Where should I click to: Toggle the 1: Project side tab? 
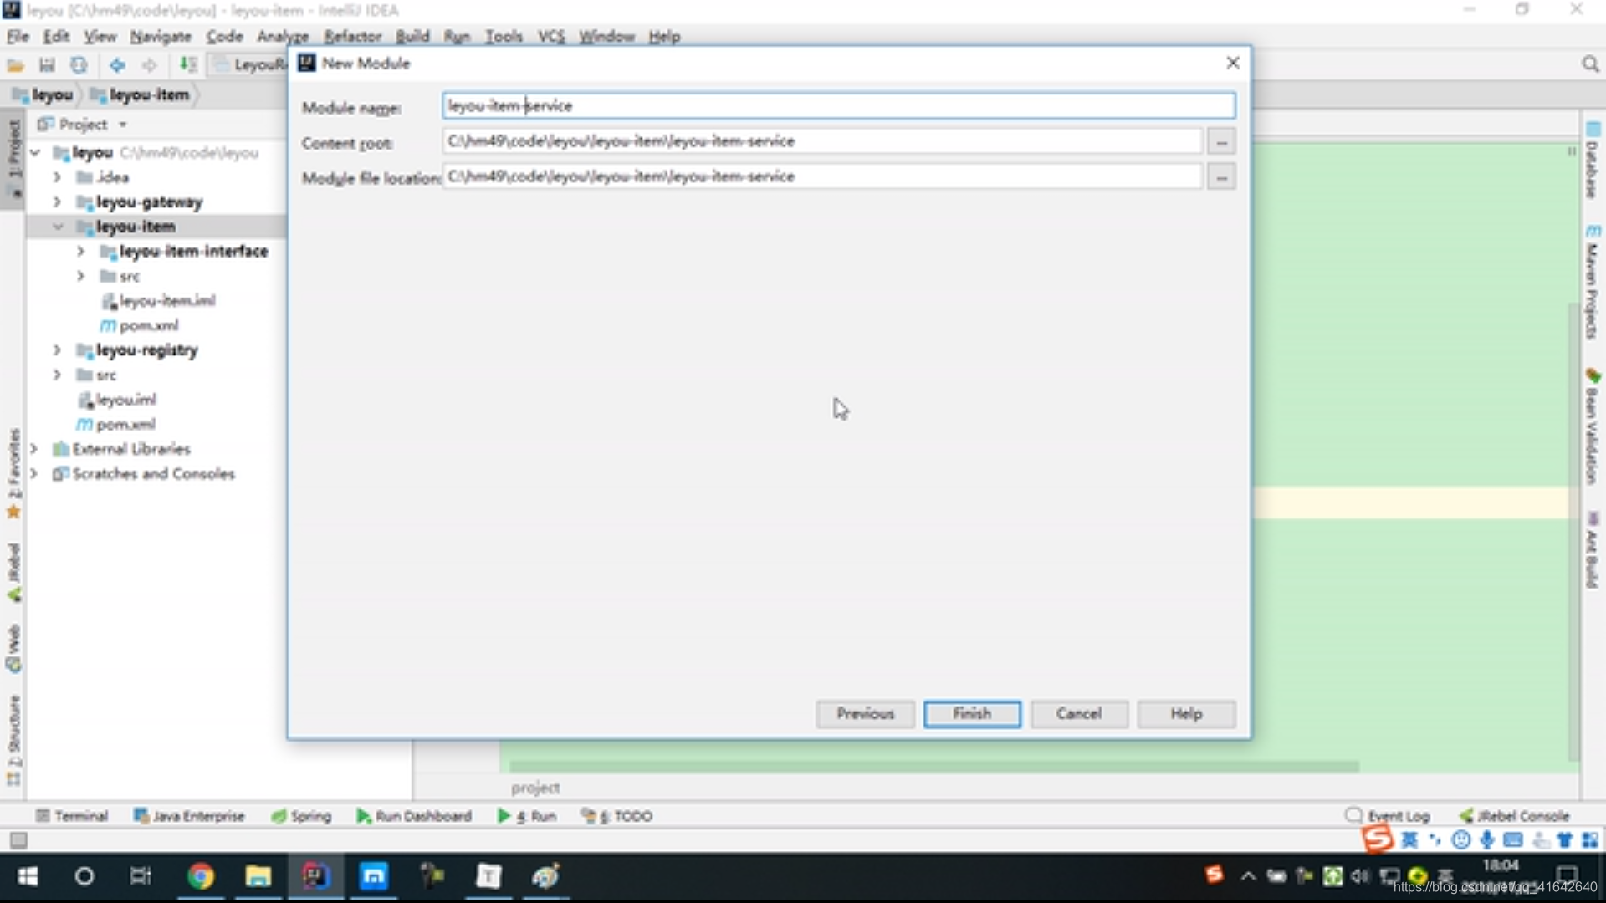coord(13,159)
